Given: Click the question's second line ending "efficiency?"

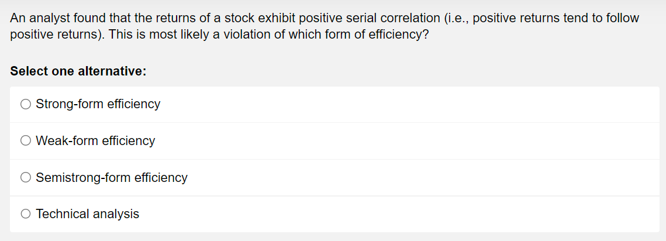Looking at the screenshot, I should coord(219,35).
